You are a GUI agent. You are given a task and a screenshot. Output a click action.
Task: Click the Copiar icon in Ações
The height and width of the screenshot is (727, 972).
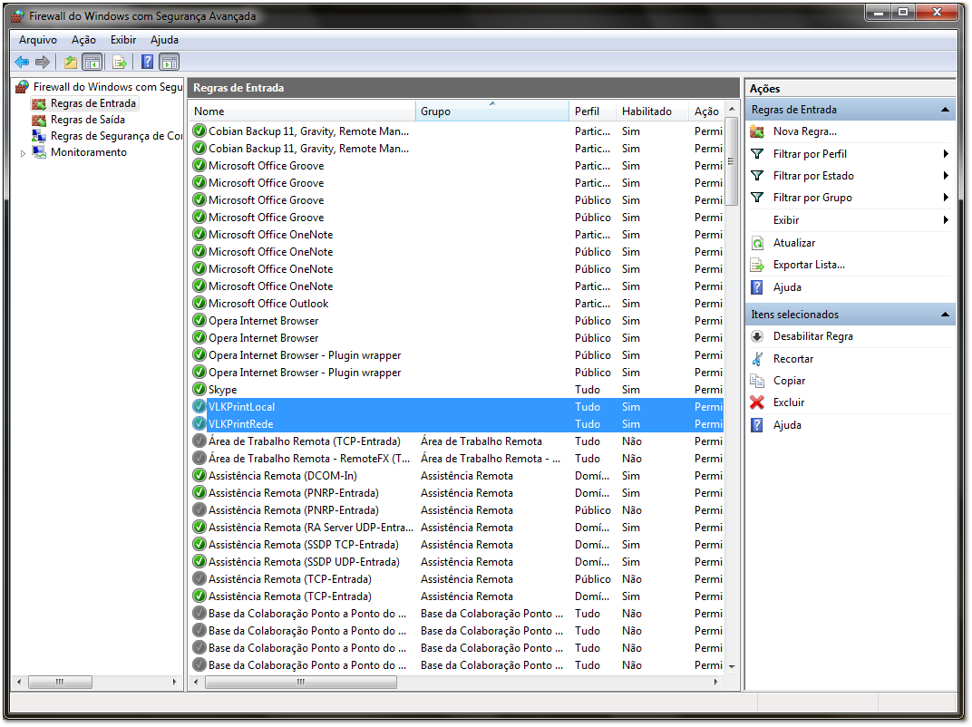click(x=757, y=381)
